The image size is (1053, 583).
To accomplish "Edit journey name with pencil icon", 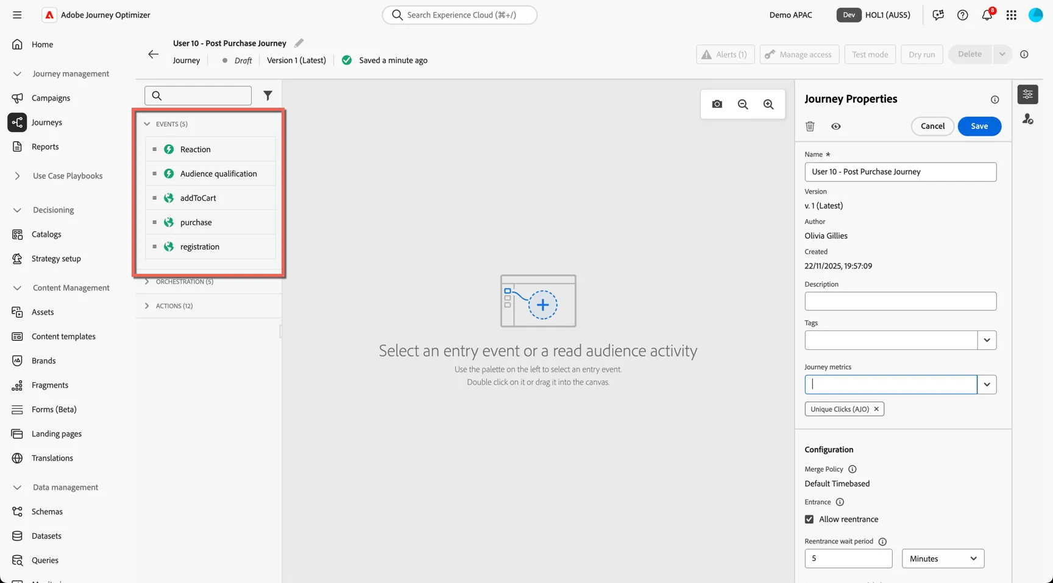I will (x=299, y=43).
